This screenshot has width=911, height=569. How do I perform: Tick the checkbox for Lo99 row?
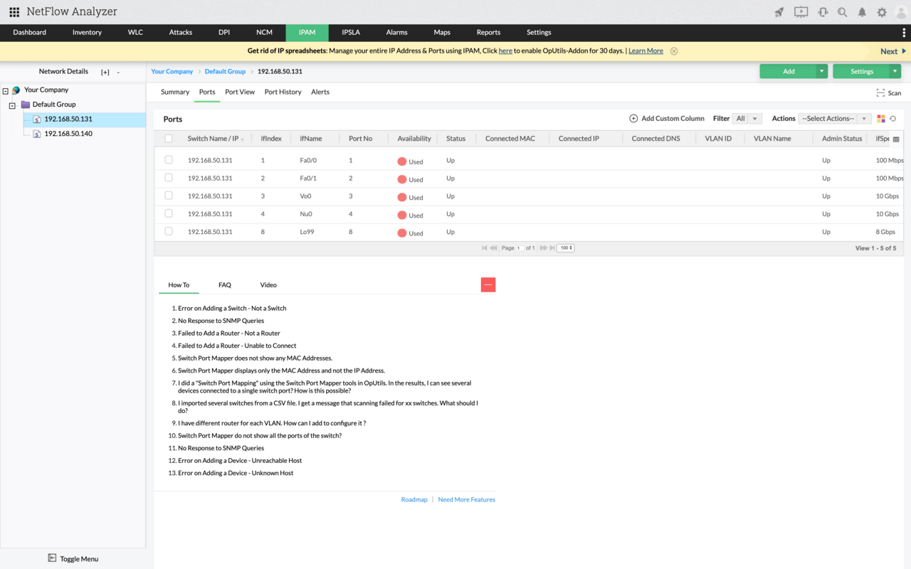pos(169,231)
